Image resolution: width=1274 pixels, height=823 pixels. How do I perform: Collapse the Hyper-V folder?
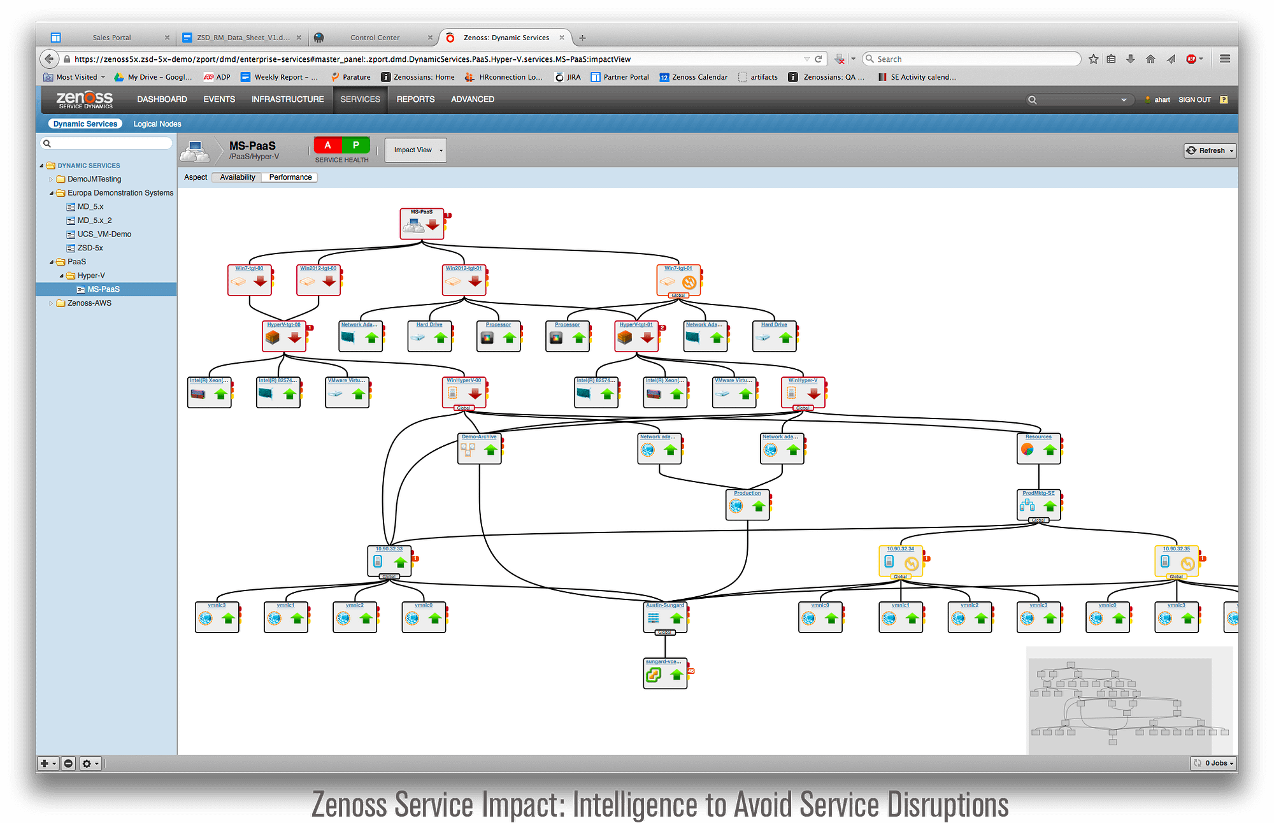coord(62,276)
